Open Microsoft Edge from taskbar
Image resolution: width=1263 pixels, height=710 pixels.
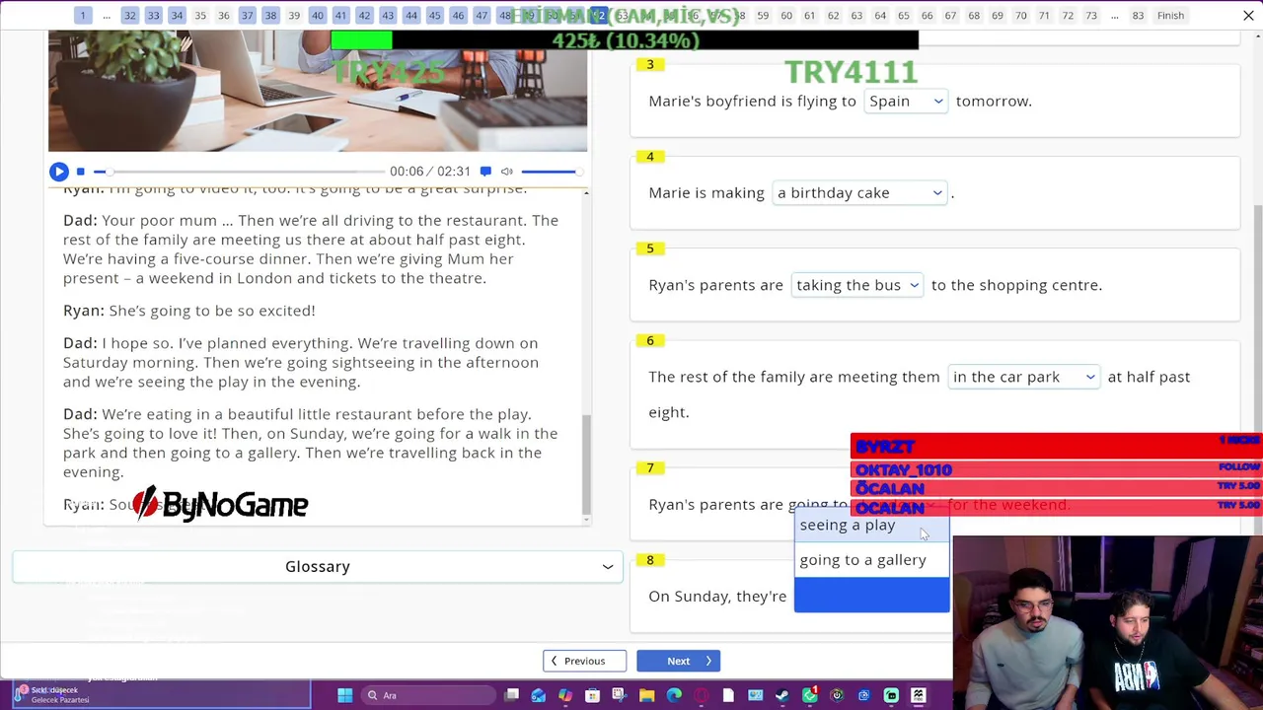[x=674, y=695]
